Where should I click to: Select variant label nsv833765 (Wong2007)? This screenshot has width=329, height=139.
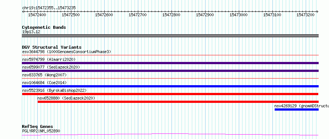coord(44,75)
